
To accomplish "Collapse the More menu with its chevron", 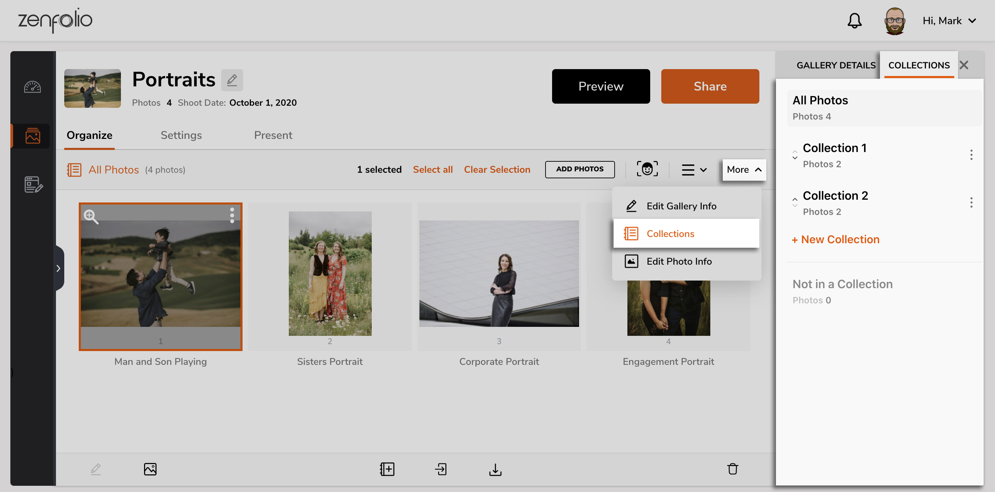I will click(x=756, y=169).
